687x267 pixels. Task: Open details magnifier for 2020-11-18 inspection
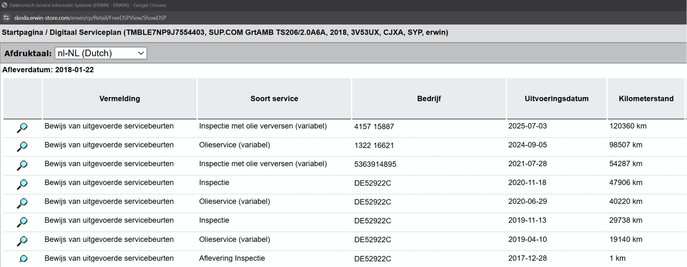pos(22,185)
